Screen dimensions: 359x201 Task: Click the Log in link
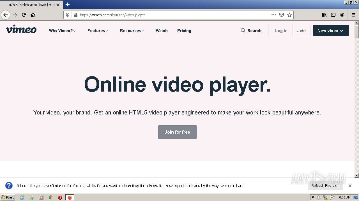point(281,31)
